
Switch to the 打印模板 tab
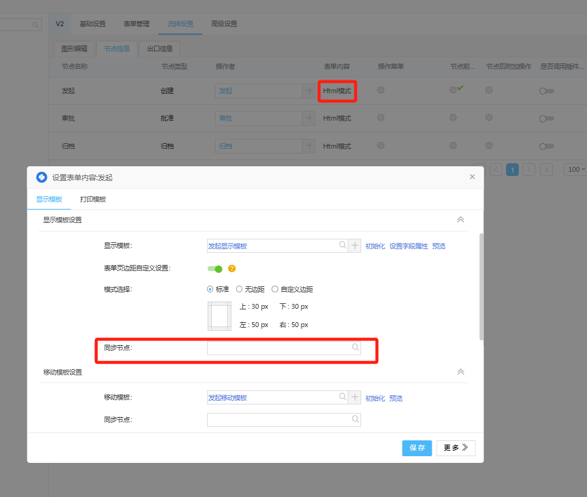click(93, 199)
